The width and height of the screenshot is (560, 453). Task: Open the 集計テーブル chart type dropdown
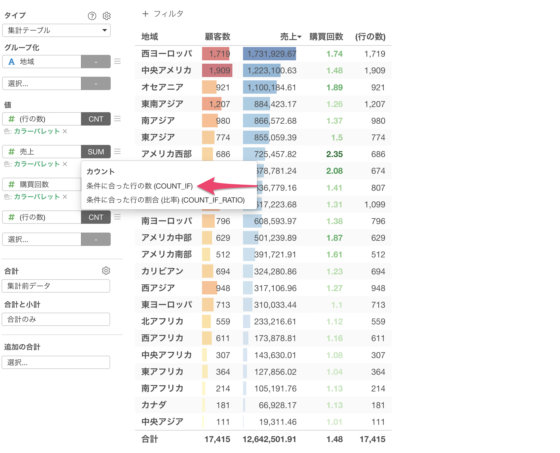tap(56, 30)
